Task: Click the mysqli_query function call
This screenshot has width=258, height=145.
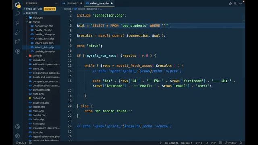Action: coord(110,36)
